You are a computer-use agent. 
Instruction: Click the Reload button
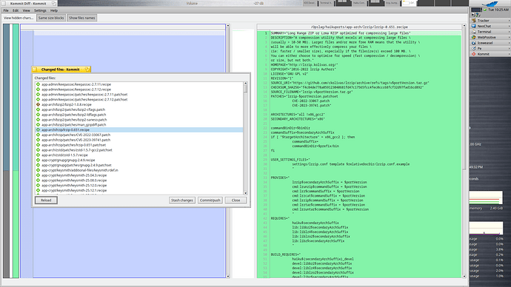(46, 200)
